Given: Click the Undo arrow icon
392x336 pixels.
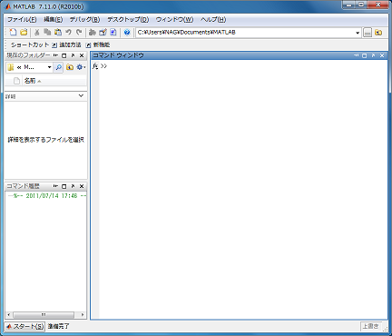Looking at the screenshot, I should click(x=69, y=32).
